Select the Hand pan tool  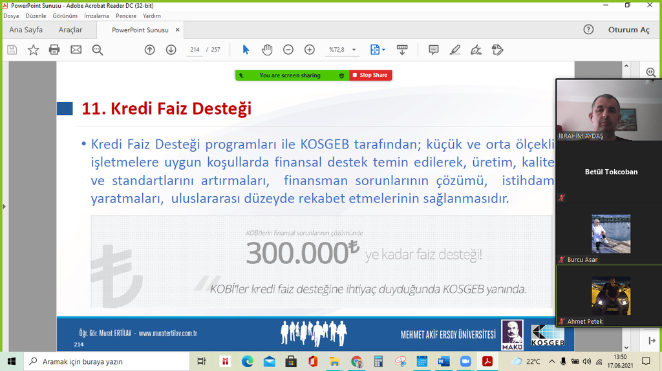pos(266,50)
